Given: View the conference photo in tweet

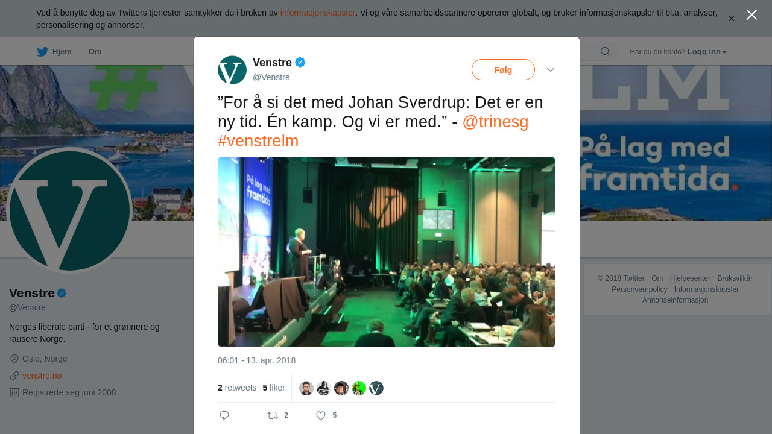Looking at the screenshot, I should 386,252.
